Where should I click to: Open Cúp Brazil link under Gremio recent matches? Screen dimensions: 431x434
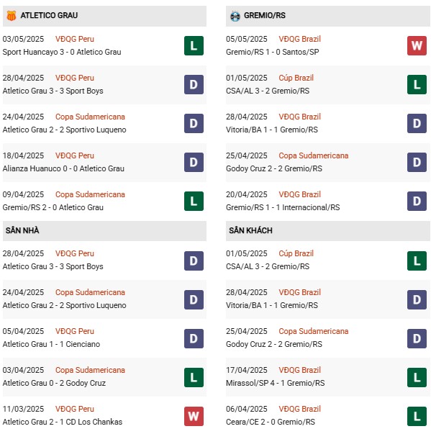coord(296,78)
